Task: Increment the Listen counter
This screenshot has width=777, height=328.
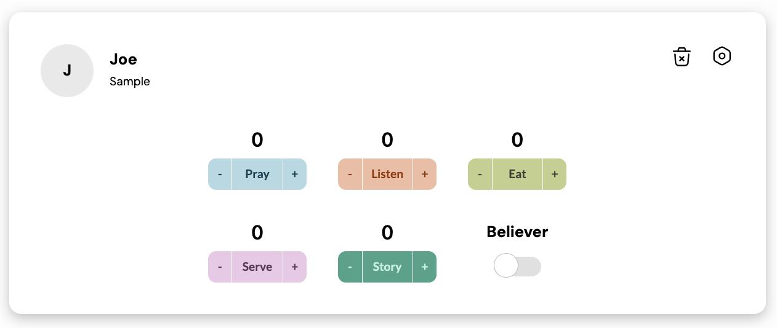Action: [x=425, y=174]
